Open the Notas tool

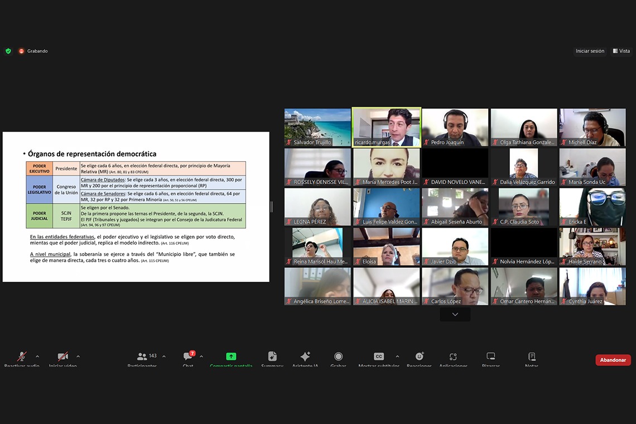pos(532,357)
